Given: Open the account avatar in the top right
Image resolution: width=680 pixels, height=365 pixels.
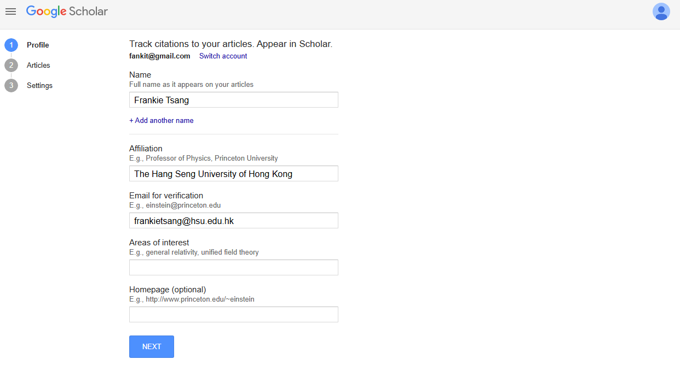Looking at the screenshot, I should (661, 11).
